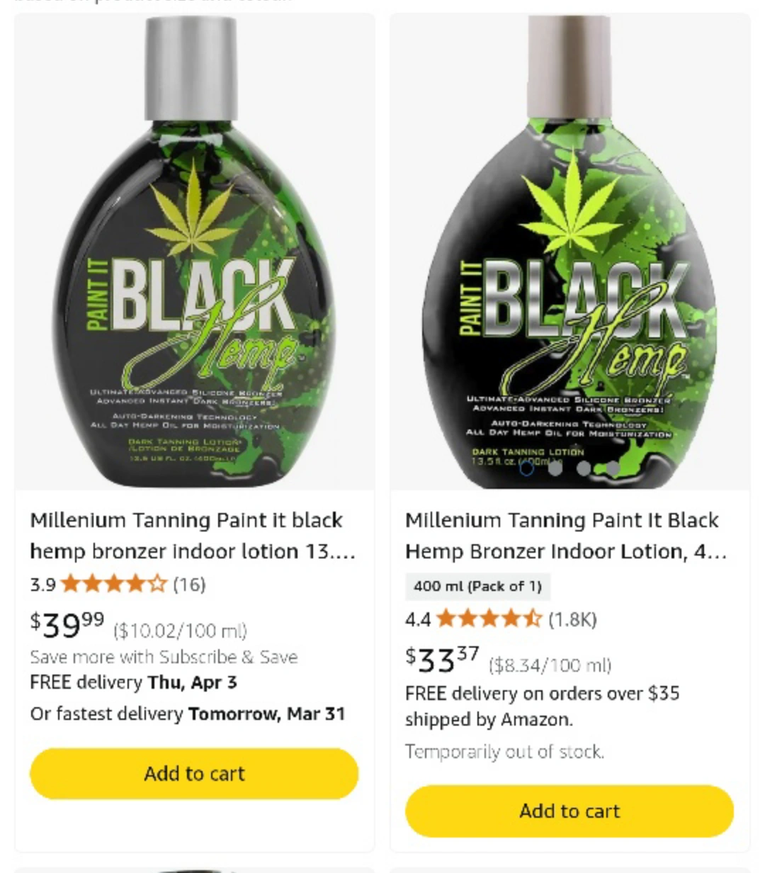Click the 4.4 star rating icons
This screenshot has height=873, width=765.
[489, 619]
